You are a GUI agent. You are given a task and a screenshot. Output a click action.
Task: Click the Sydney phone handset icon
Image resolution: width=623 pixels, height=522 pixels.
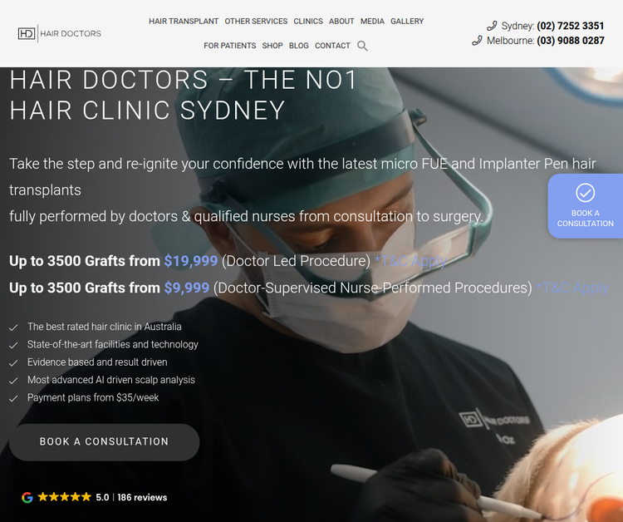point(492,26)
